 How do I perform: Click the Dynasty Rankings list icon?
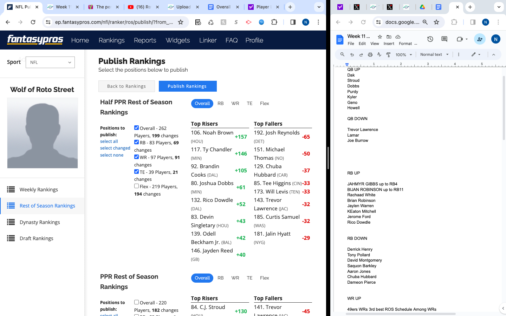(11, 222)
